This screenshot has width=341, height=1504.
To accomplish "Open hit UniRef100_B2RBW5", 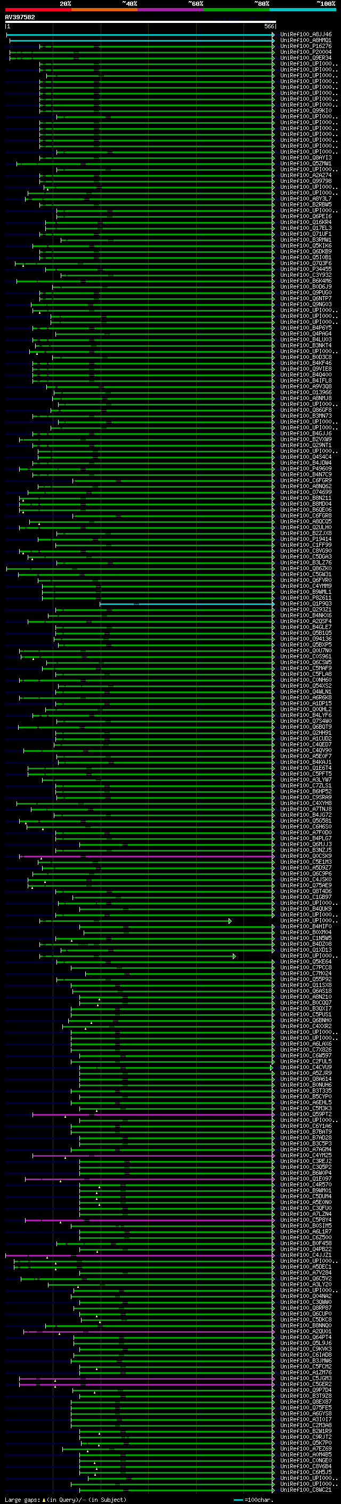I will 305,204.
